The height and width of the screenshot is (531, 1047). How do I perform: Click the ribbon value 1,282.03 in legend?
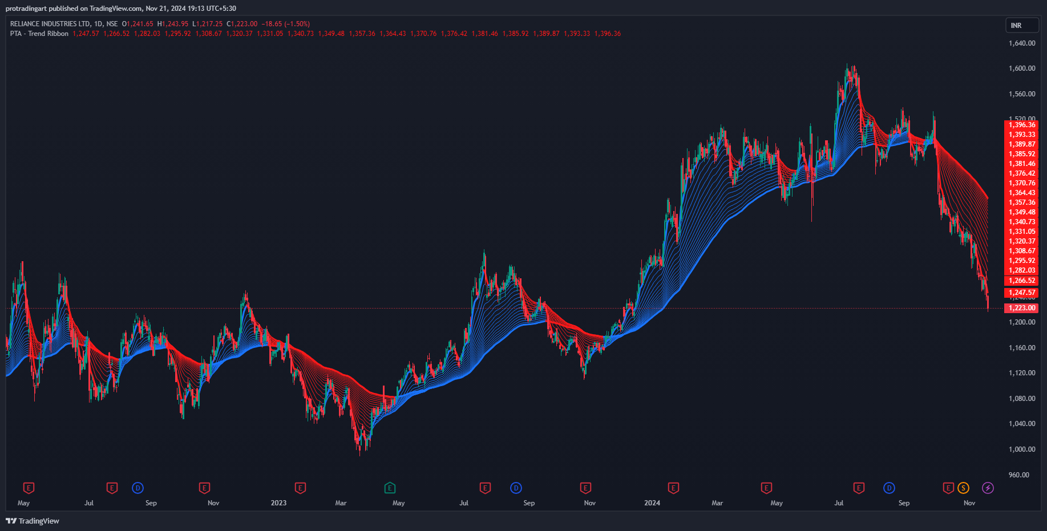pos(147,34)
